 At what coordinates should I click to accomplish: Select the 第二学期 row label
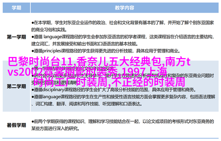[16, 86]
